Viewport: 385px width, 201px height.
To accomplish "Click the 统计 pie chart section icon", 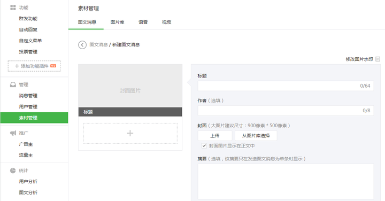I will pos(13,171).
